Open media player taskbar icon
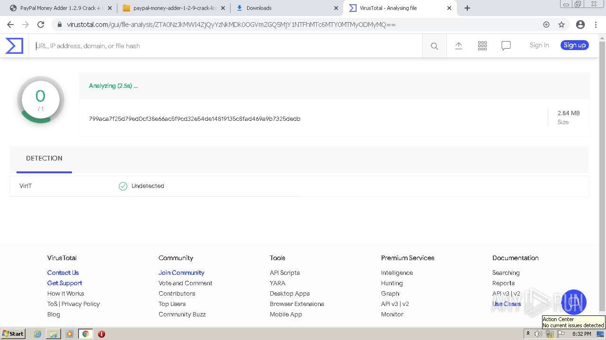 (70, 334)
